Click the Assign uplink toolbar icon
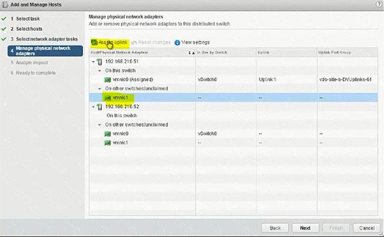The height and width of the screenshot is (237, 384). coord(94,43)
